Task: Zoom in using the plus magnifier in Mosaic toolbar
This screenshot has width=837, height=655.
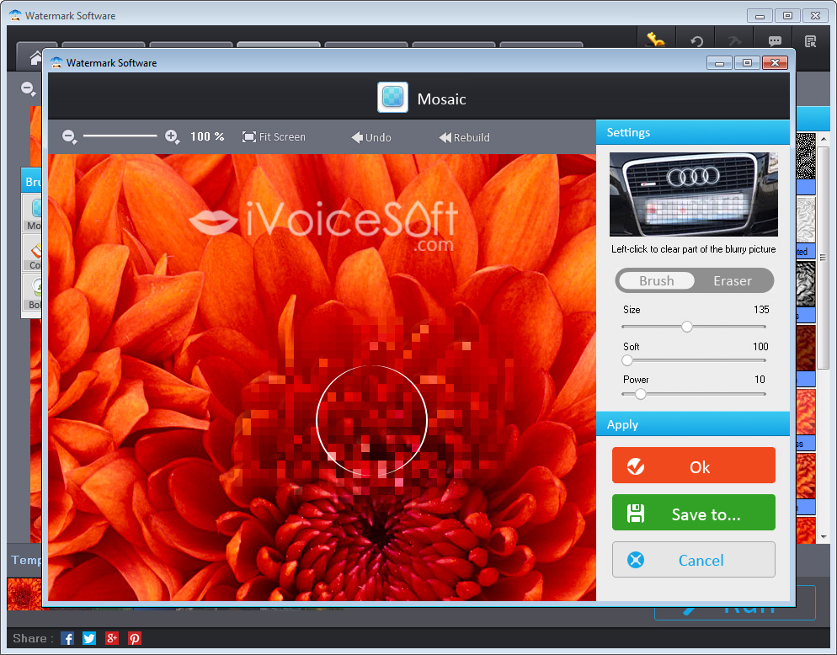Action: tap(172, 136)
